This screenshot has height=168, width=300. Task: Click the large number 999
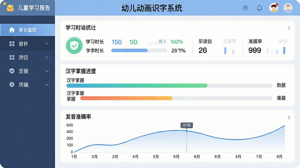[255, 50]
